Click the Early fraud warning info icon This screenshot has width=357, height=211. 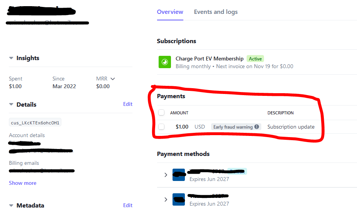pos(257,127)
